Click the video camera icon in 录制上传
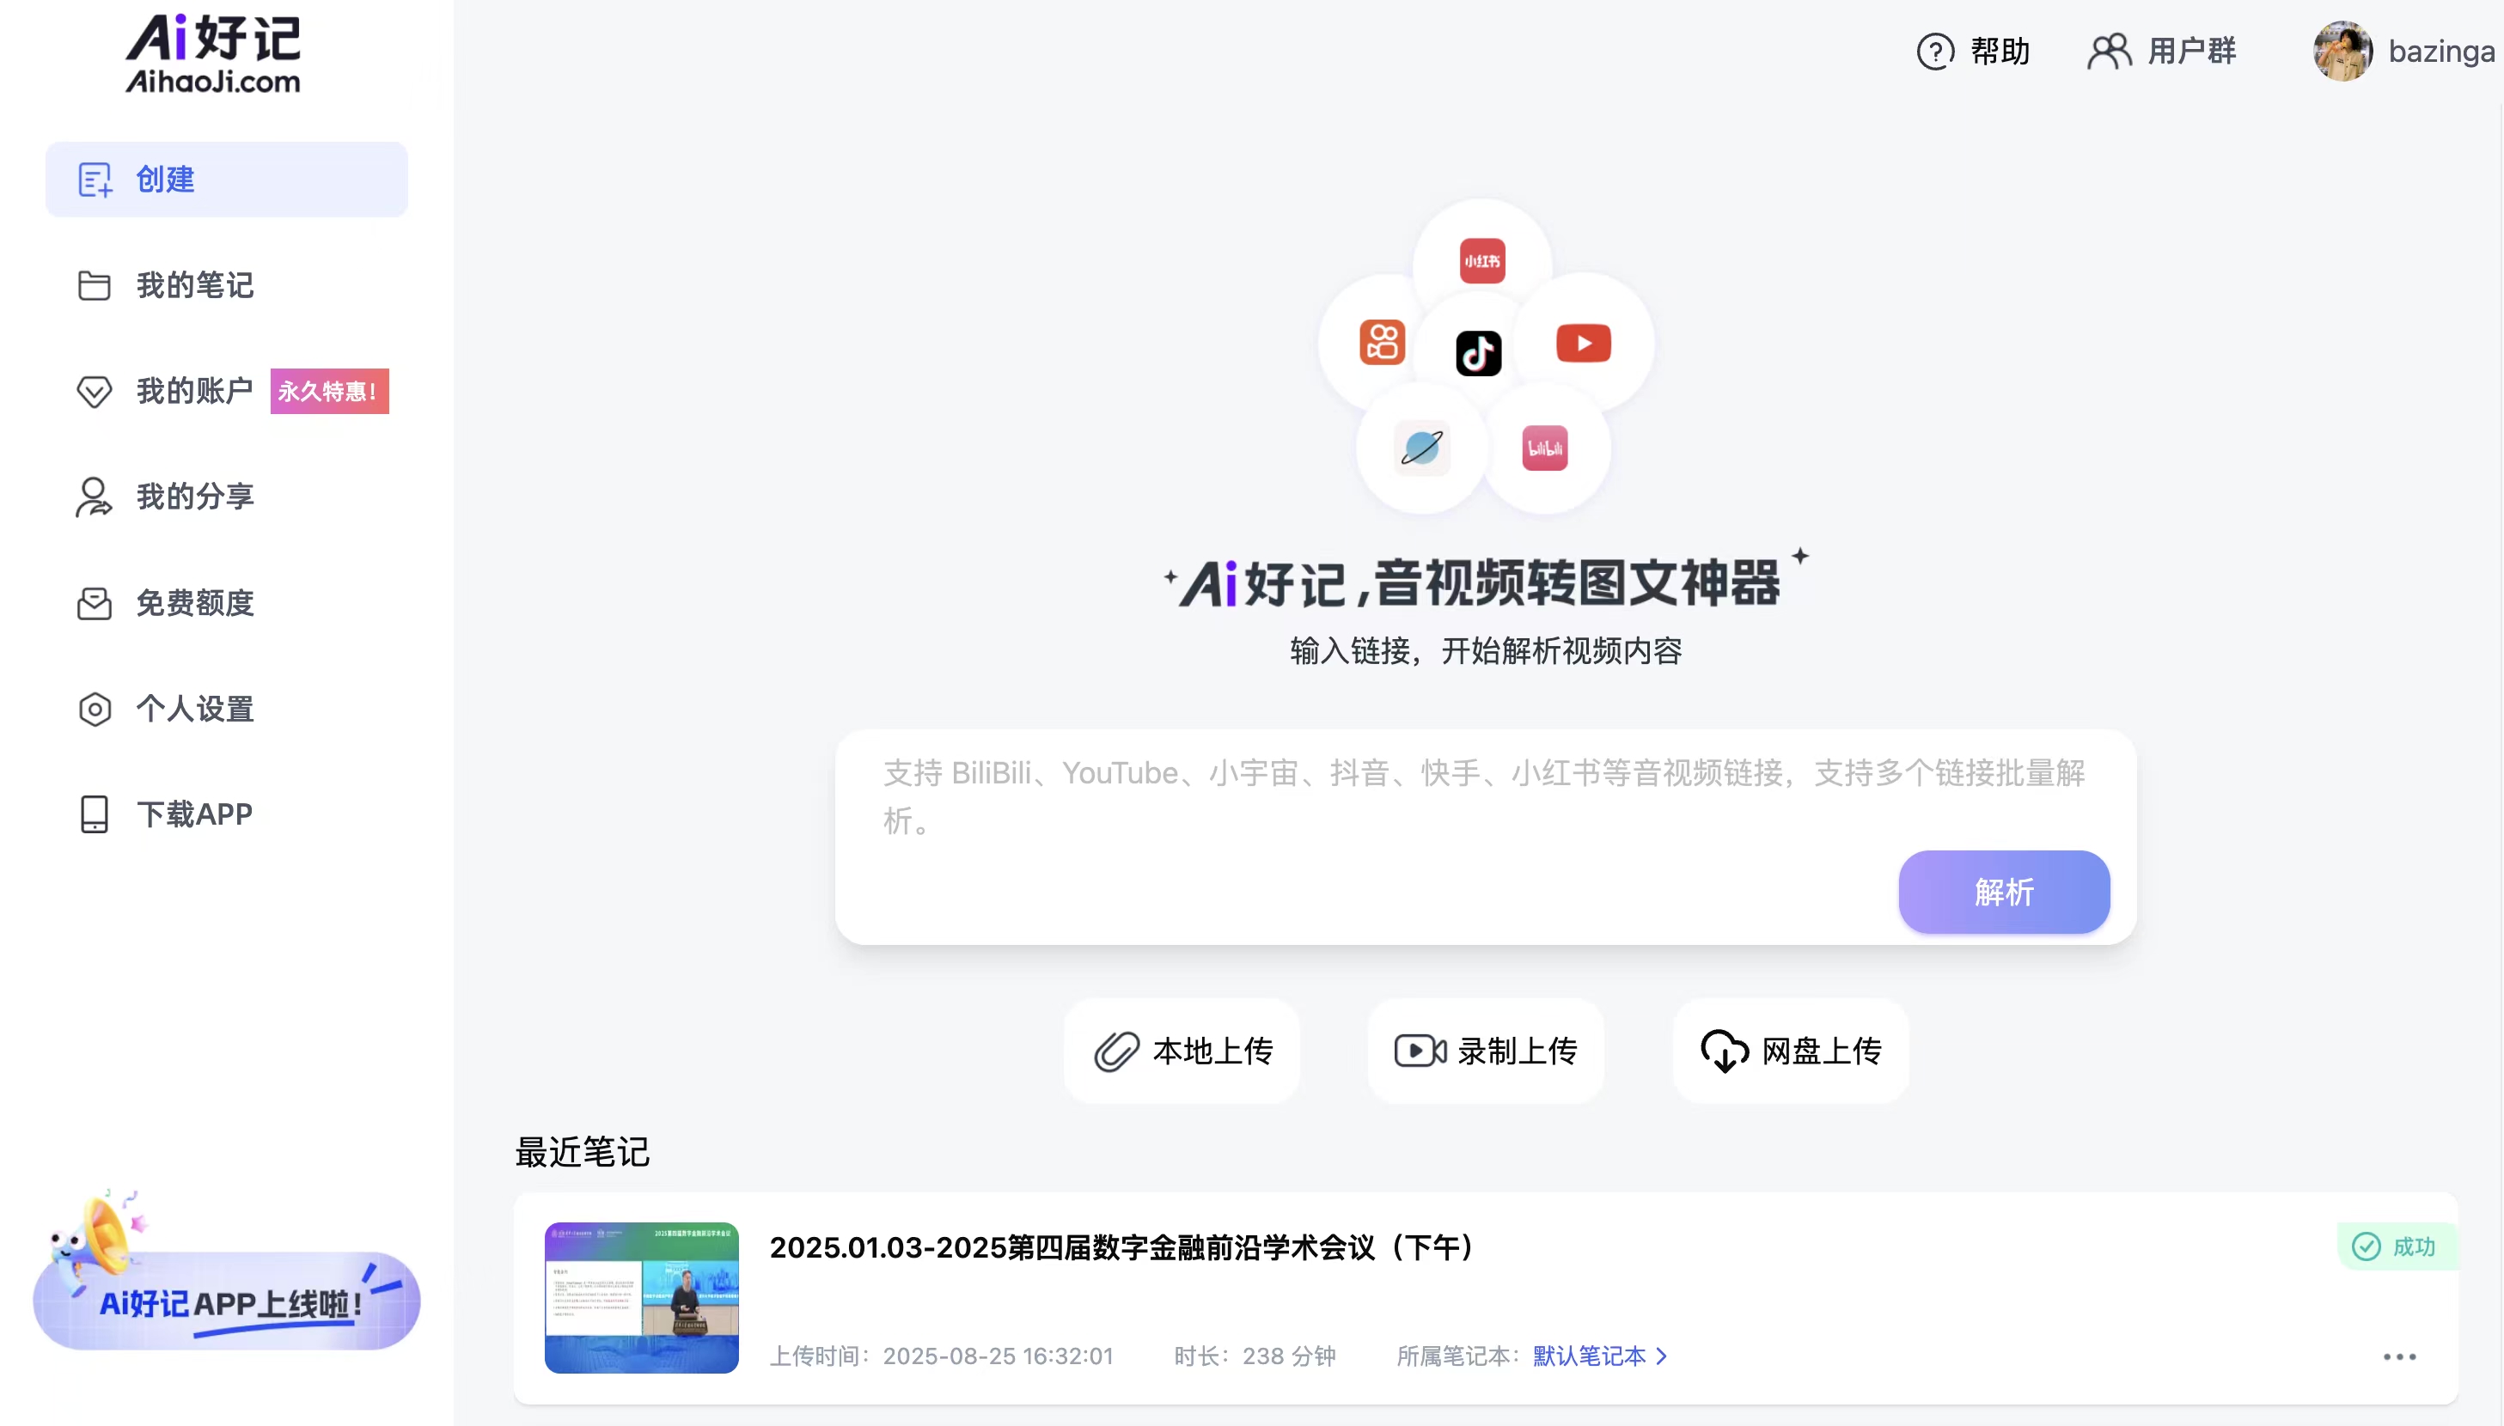The height and width of the screenshot is (1426, 2504). tap(1420, 1051)
